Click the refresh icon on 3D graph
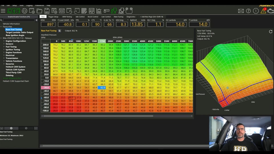Image resolution: width=274 pixels, height=154 pixels. pyautogui.click(x=271, y=32)
